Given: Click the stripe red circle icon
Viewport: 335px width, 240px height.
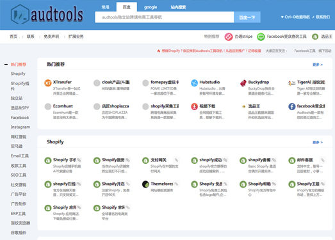Looking at the screenshot, I should click(x=229, y=36).
